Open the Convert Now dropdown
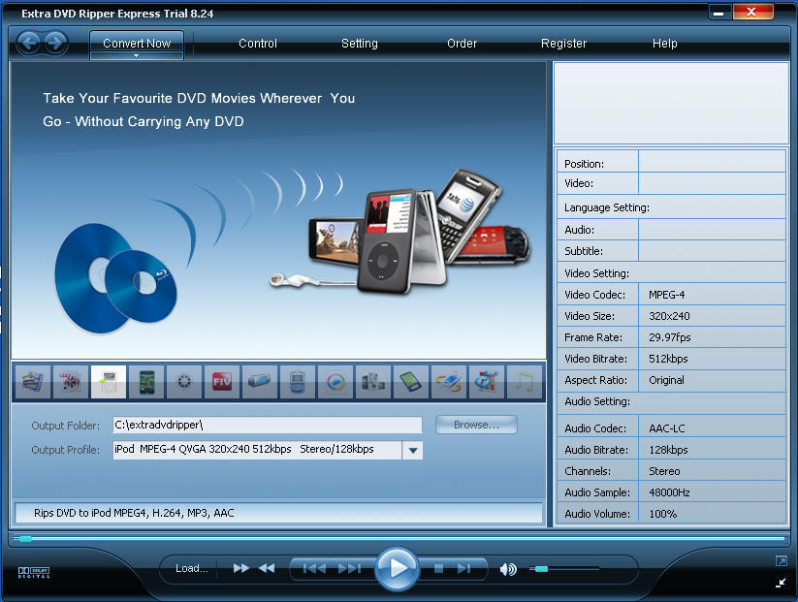798x602 pixels. [x=137, y=45]
